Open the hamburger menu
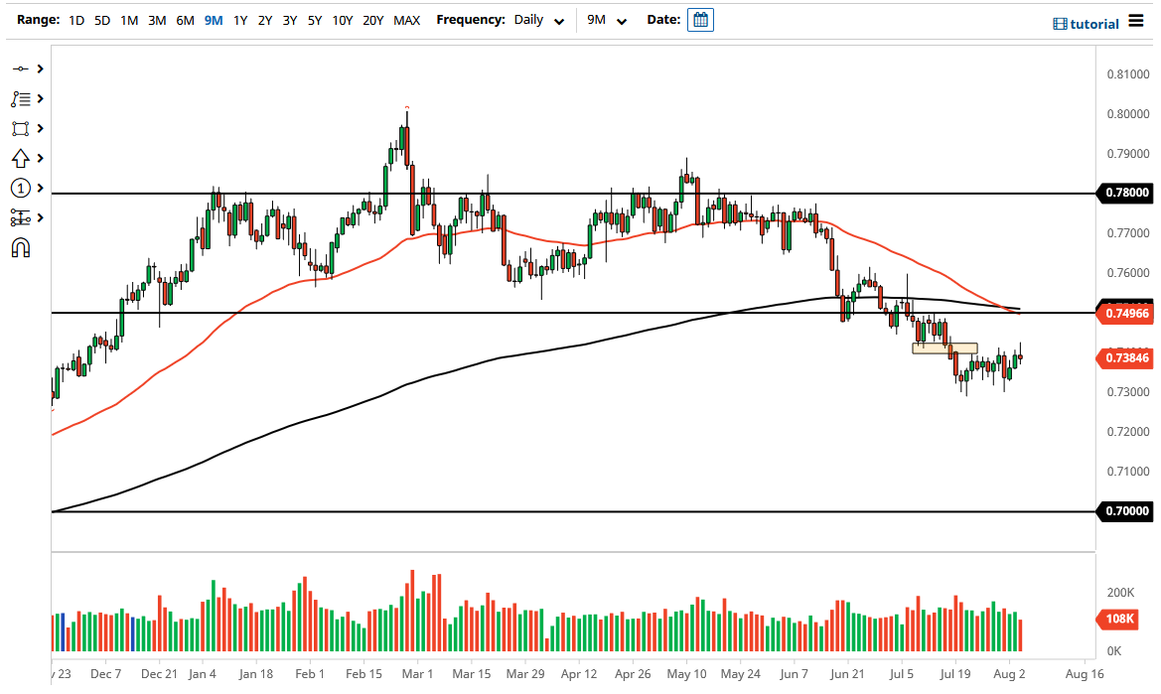The width and height of the screenshot is (1161, 694). point(1136,21)
